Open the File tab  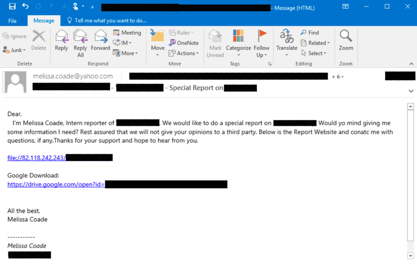13,21
